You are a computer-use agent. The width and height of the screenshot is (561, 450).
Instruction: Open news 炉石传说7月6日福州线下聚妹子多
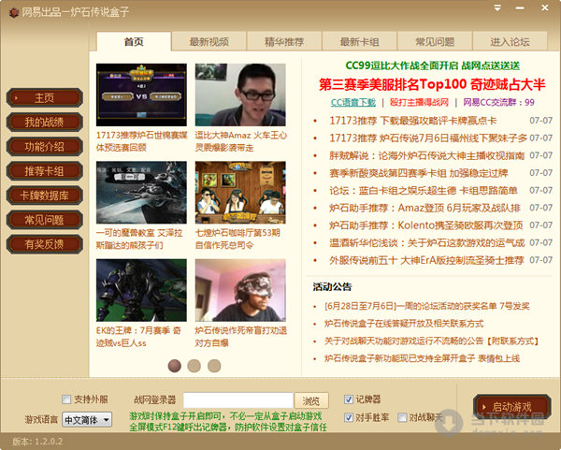(428, 138)
